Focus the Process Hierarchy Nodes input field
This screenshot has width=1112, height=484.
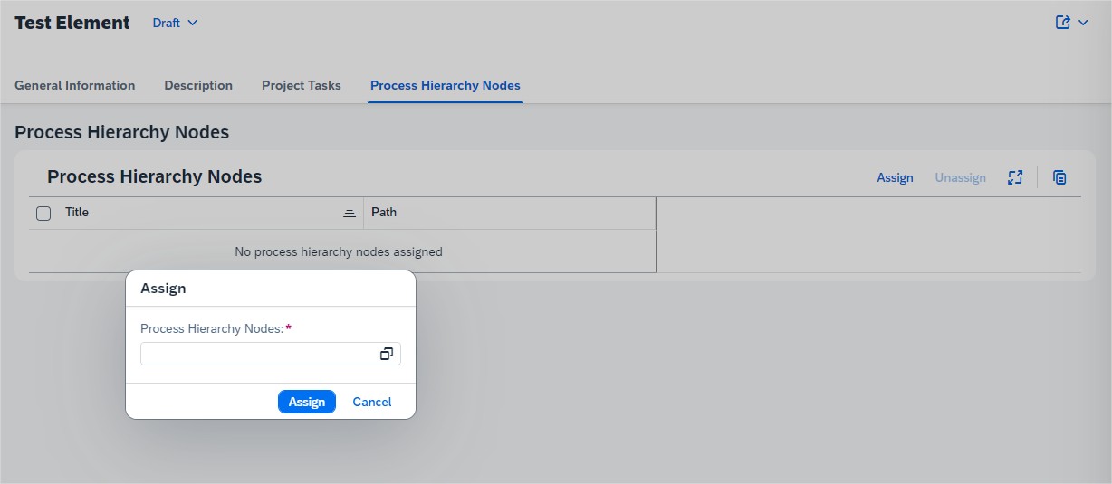tap(258, 354)
